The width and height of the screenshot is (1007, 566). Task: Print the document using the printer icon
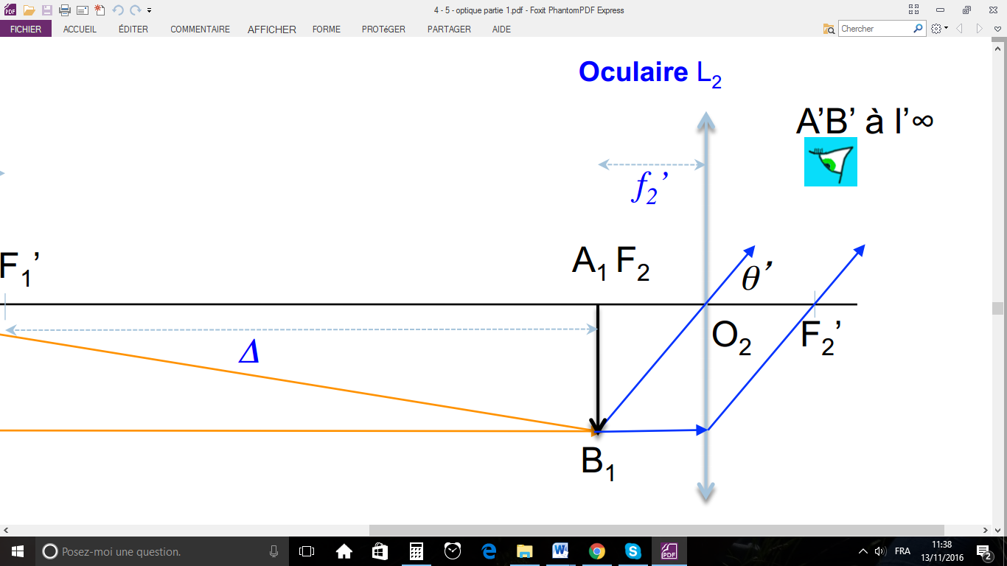click(x=64, y=10)
